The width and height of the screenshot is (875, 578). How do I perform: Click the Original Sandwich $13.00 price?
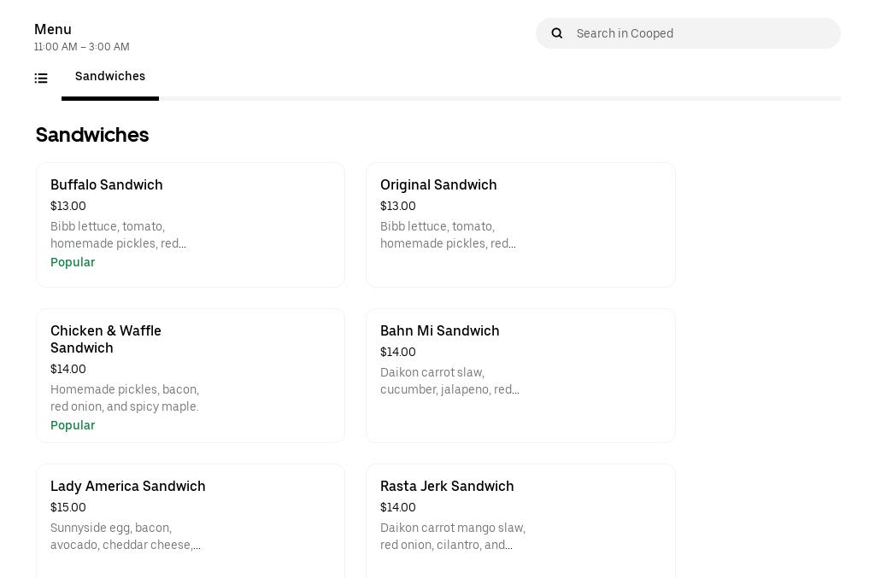coord(398,207)
